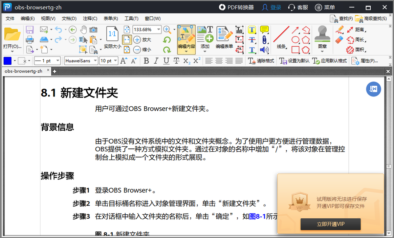Open the 10 pt font size dropdown

click(116, 61)
